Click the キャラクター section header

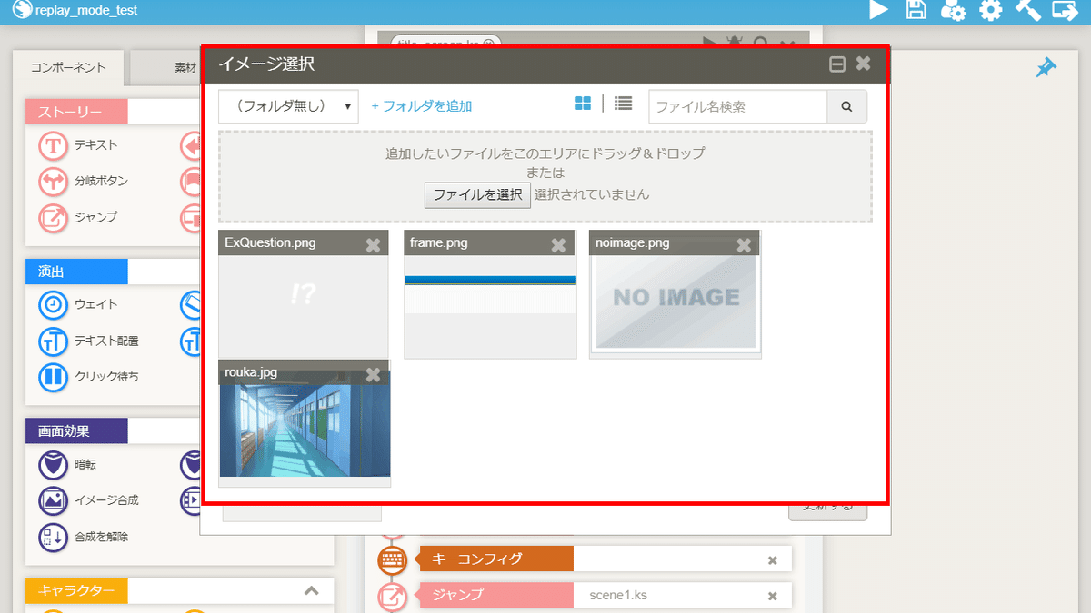pos(77,591)
